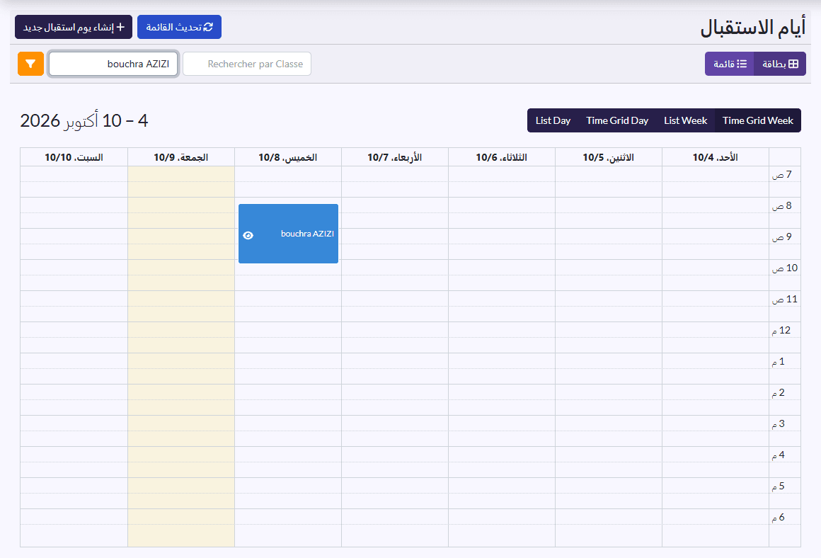821x558 pixels.
Task: Click the 1 م time slot label
Action: pos(779,362)
